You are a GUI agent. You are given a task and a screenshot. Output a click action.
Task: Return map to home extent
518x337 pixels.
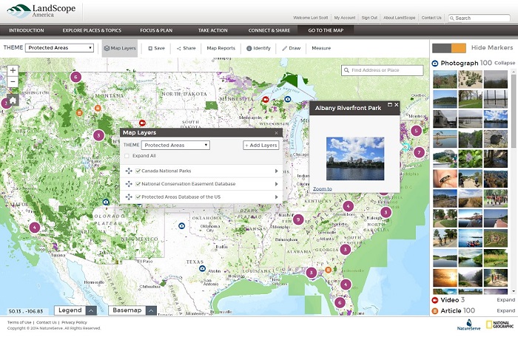click(13, 100)
